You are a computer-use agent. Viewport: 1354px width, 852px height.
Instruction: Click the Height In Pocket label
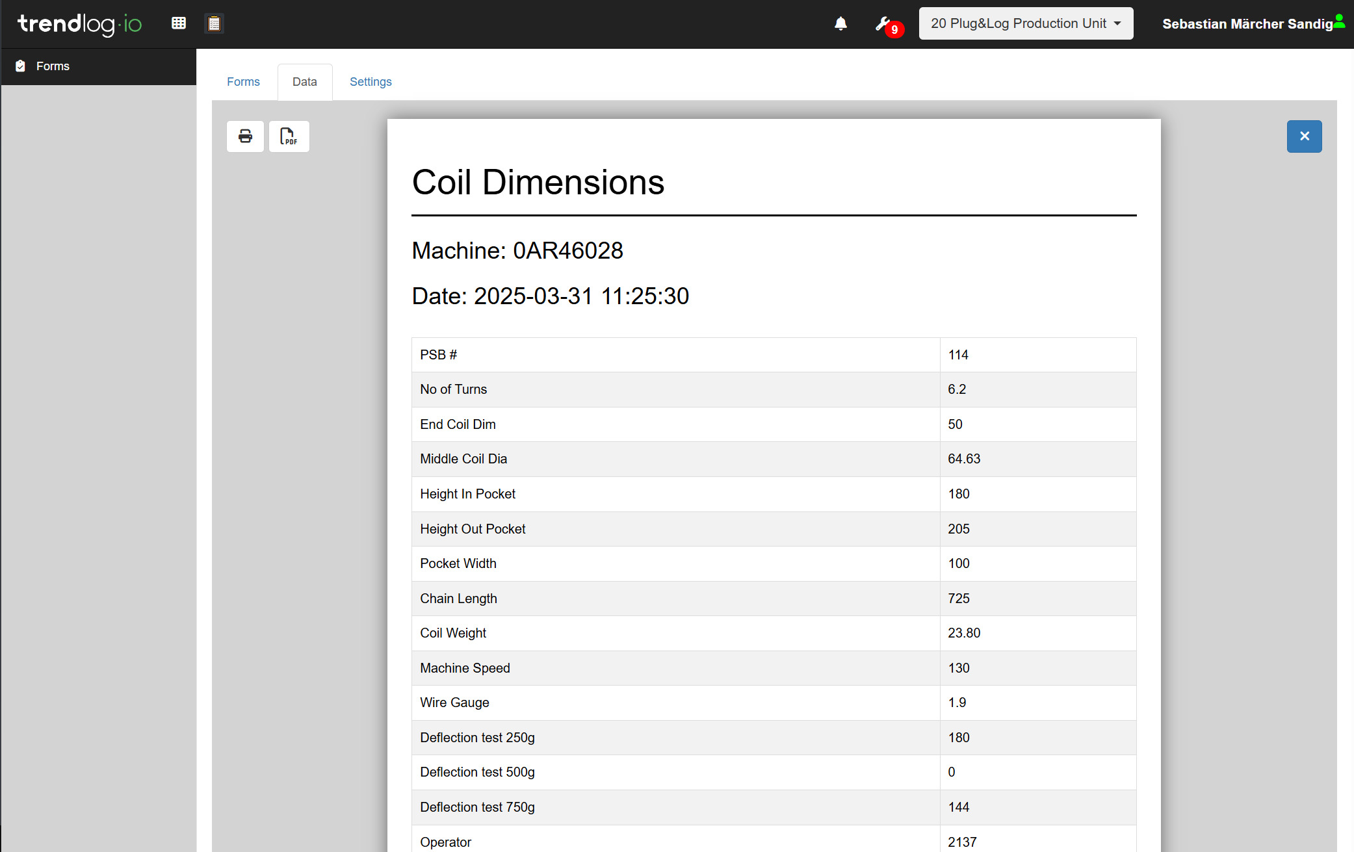[467, 494]
